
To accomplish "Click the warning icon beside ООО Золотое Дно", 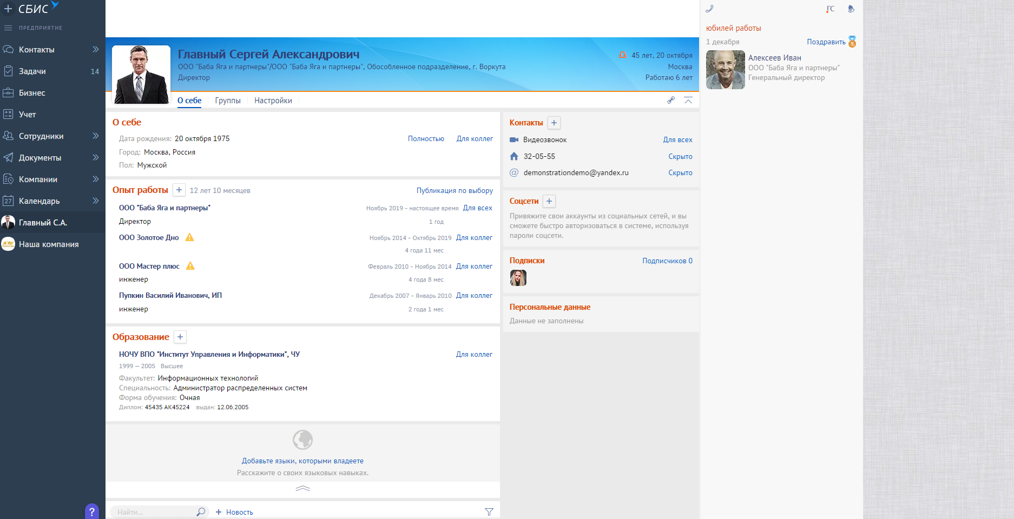I will pos(189,237).
